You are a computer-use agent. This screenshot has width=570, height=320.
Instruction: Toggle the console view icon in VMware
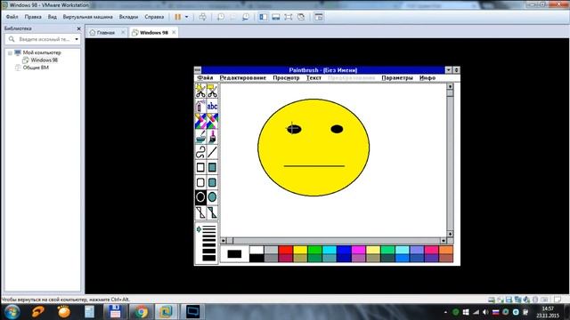pyautogui.click(x=319, y=17)
